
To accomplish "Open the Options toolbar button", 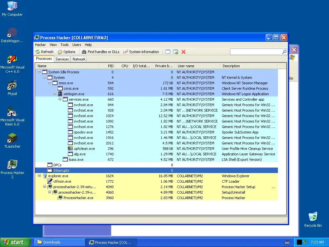I will (x=66, y=52).
